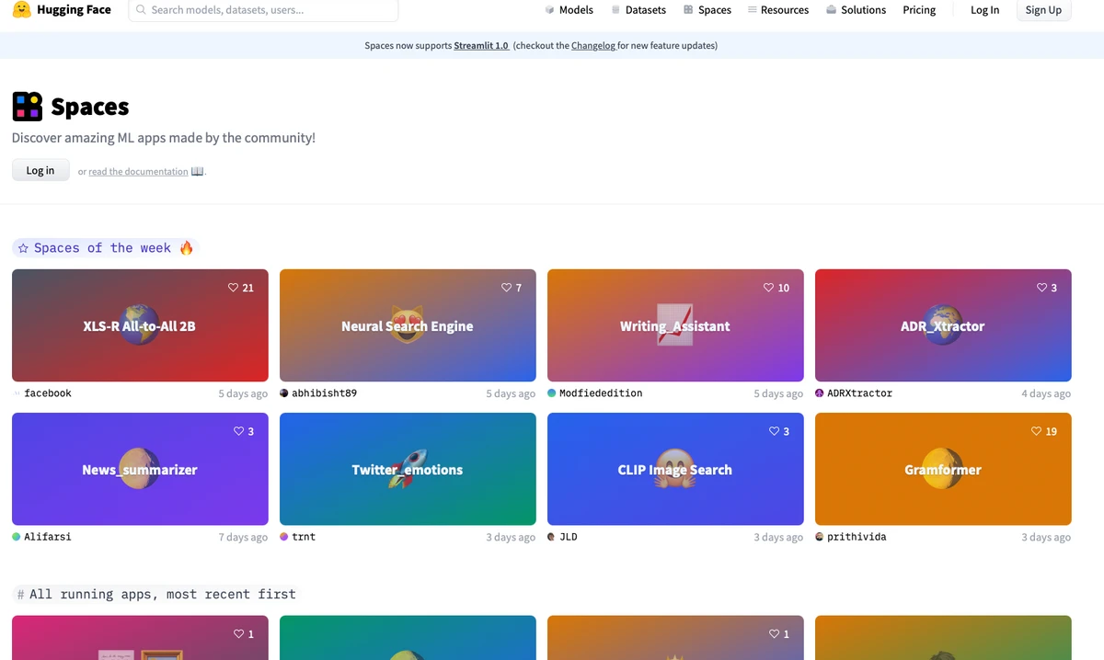The height and width of the screenshot is (660, 1104).
Task: Open the Pricing page
Action: tap(919, 10)
